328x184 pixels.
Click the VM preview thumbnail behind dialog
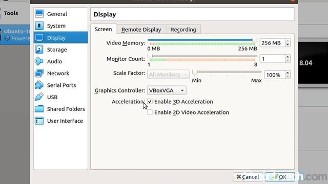click(313, 63)
